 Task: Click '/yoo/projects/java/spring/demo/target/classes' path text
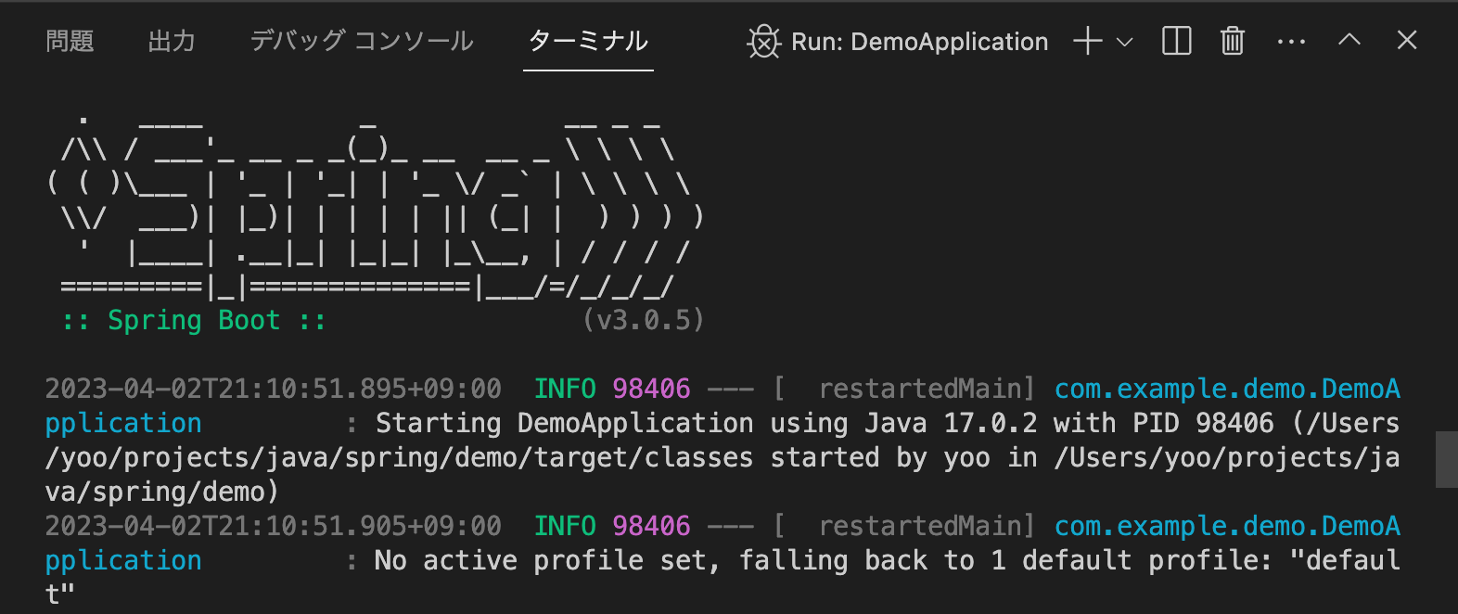click(400, 458)
